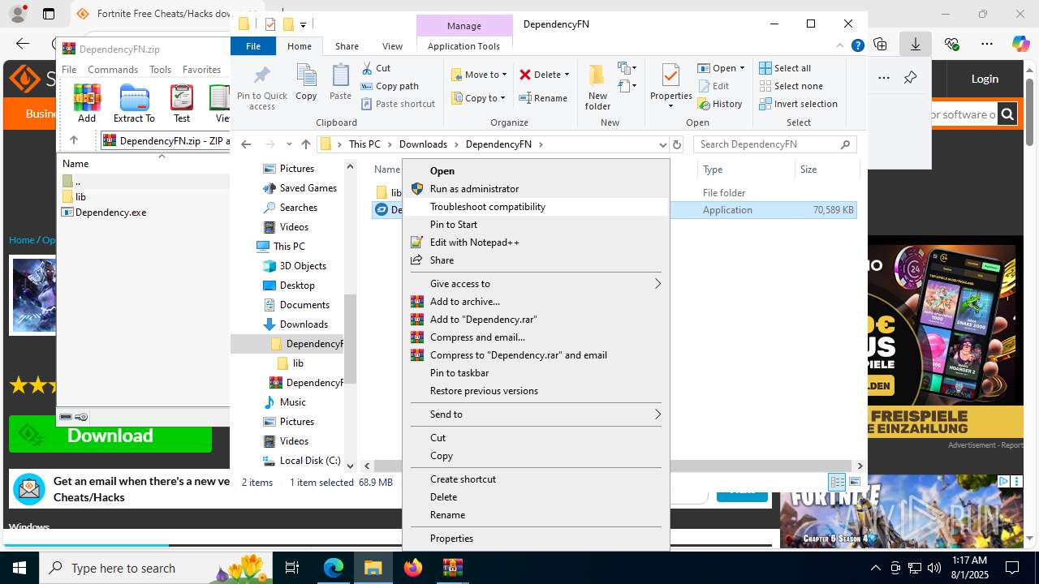
Task: Open Properties from the ribbon
Action: pos(670,87)
